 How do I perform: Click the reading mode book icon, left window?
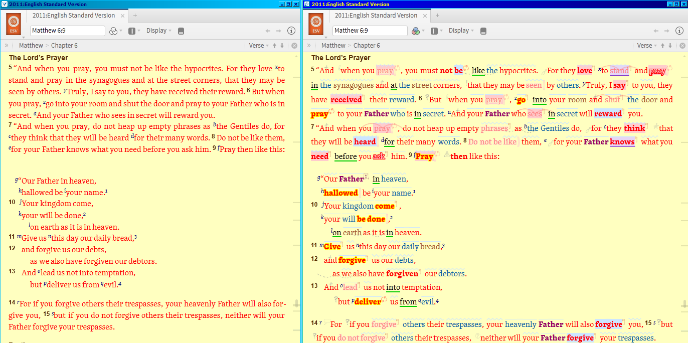coord(181,31)
